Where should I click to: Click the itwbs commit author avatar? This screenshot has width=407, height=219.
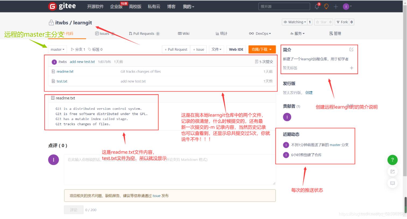[x=54, y=62]
